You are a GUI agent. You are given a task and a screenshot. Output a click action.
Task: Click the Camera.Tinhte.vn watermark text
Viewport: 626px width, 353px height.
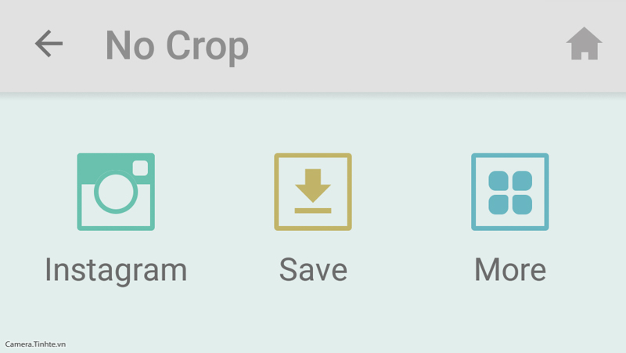35,344
